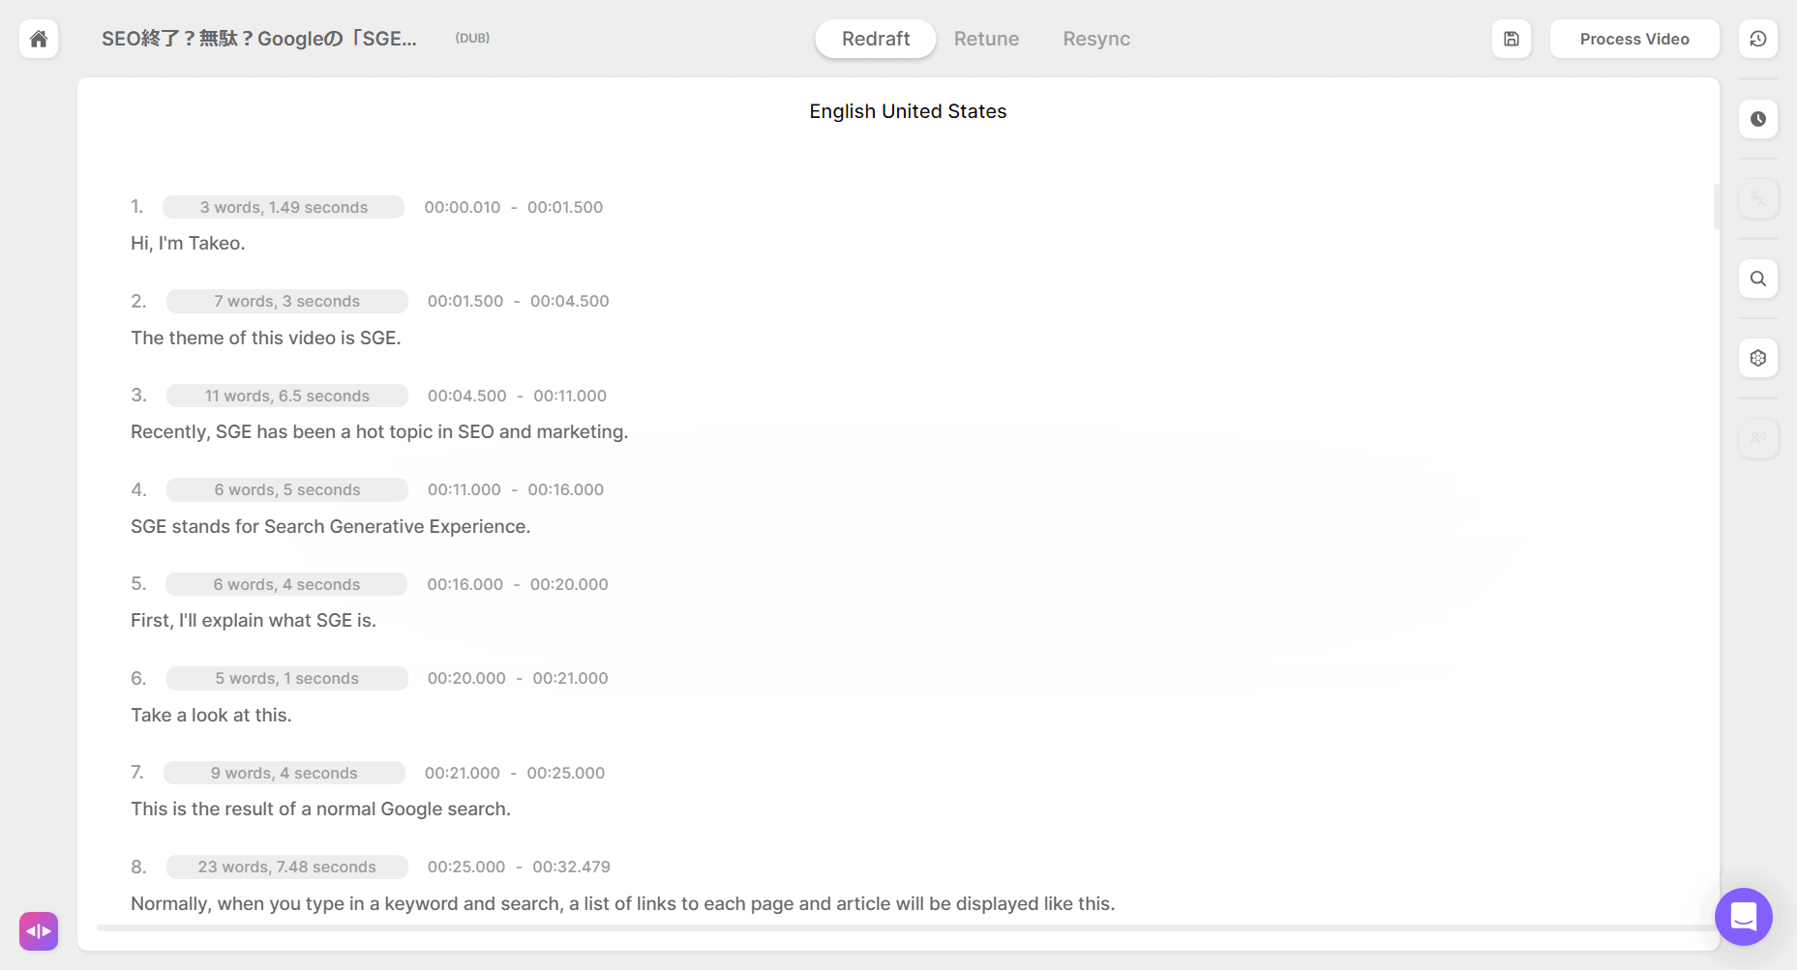Click the "6 words, 4 seconds" badge
This screenshot has height=970, width=1798.
coord(286,584)
